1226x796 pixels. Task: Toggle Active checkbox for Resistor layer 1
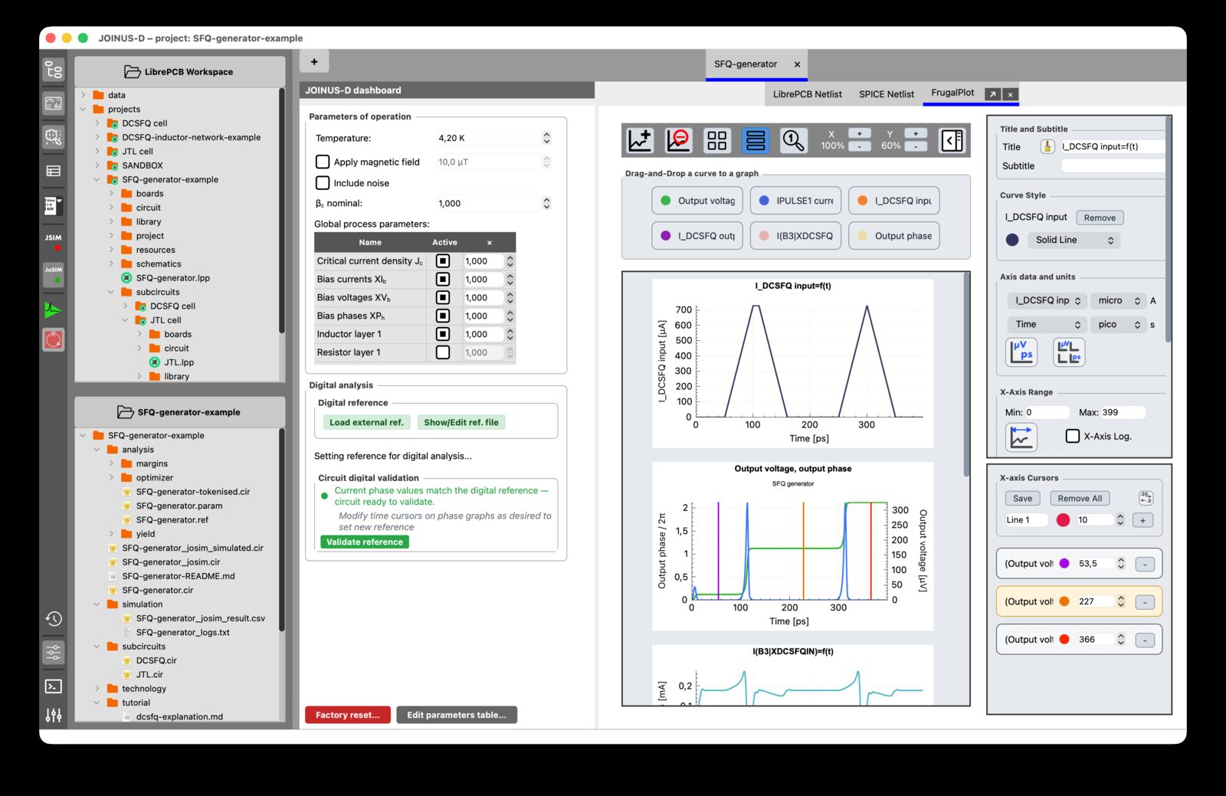(x=443, y=352)
